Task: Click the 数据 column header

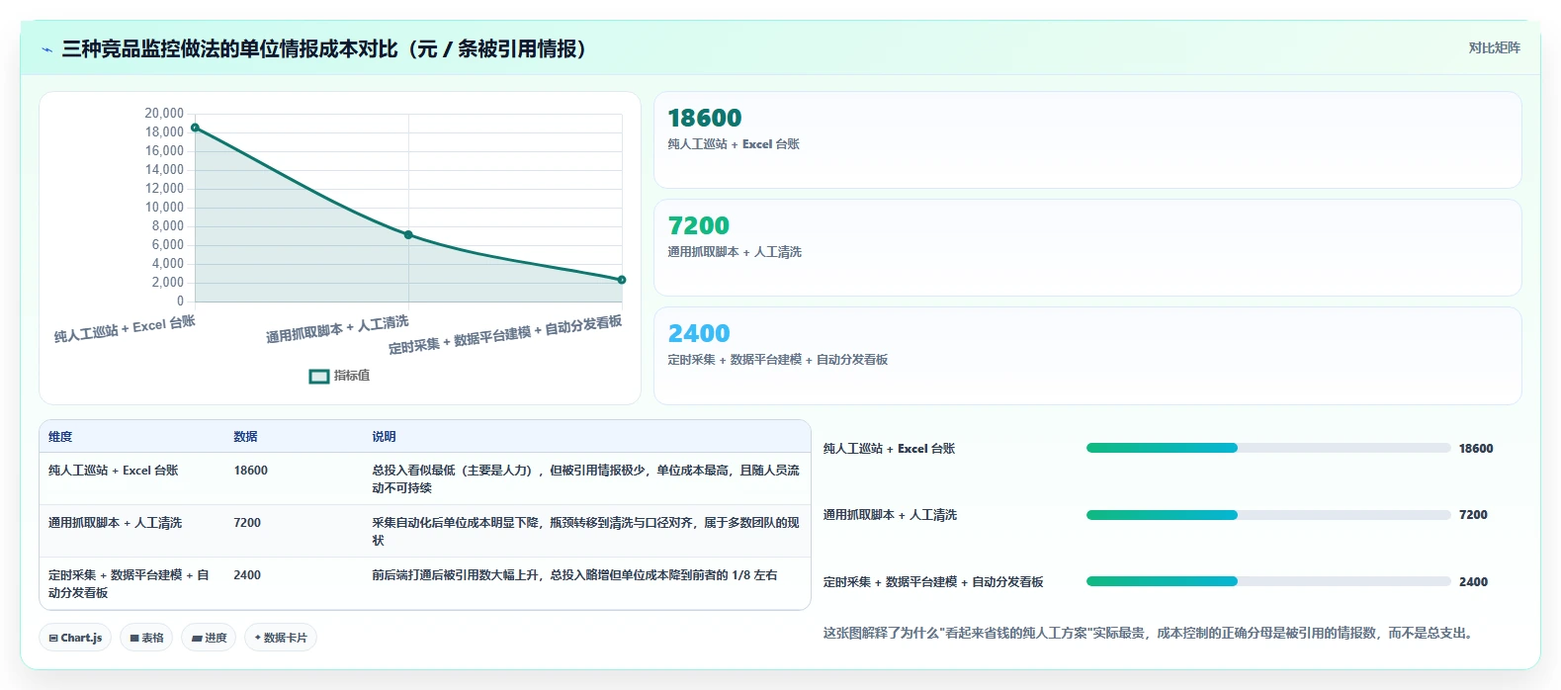Action: coord(245,437)
